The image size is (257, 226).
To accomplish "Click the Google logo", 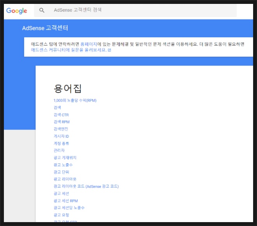I will click(17, 11).
